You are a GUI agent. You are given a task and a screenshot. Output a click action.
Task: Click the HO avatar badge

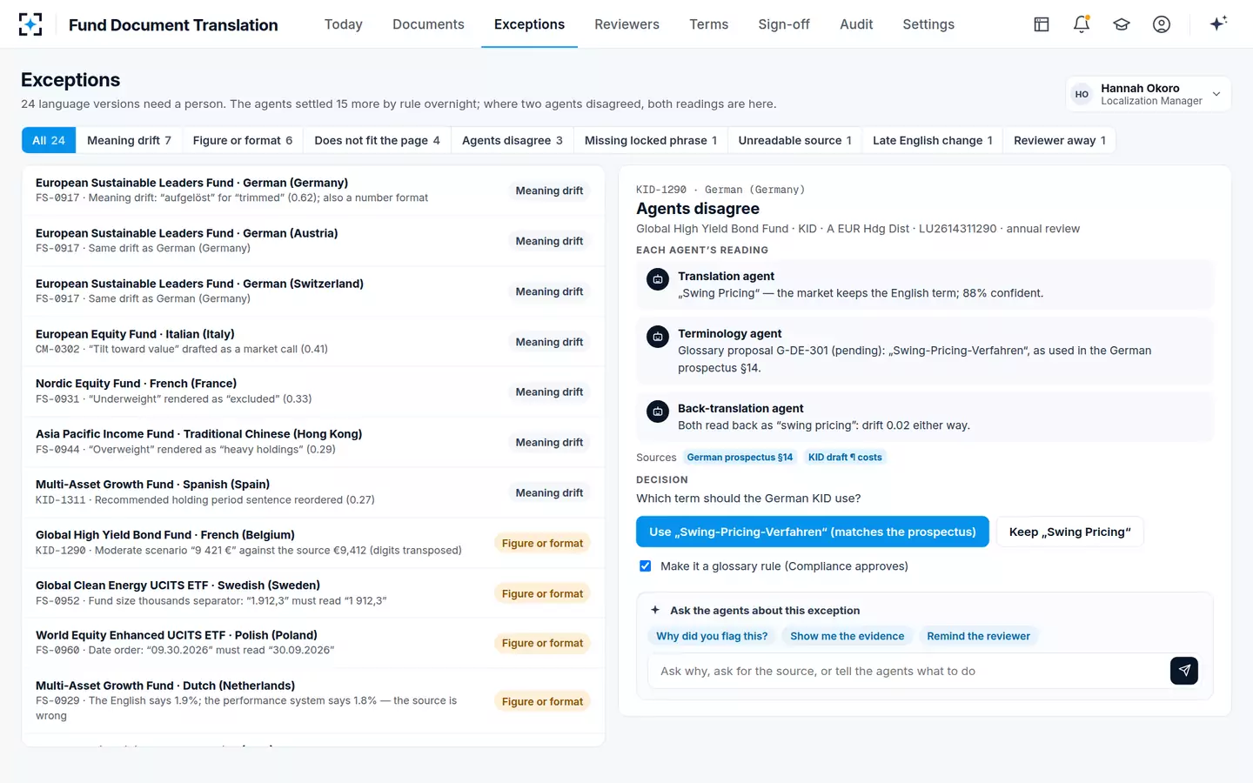(x=1082, y=94)
